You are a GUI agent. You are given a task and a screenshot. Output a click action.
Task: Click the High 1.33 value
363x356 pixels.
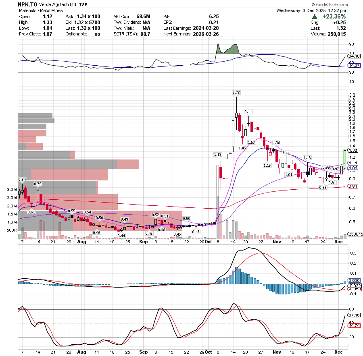(x=48, y=23)
